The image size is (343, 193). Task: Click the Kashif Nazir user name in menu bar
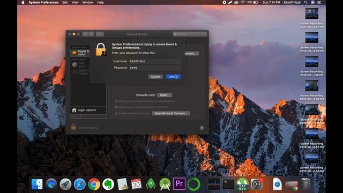(292, 2)
